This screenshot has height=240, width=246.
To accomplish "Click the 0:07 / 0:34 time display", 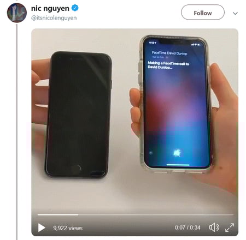I will pyautogui.click(x=188, y=227).
